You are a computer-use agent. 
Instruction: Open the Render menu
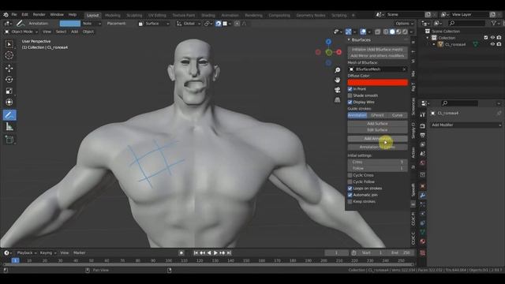click(39, 14)
